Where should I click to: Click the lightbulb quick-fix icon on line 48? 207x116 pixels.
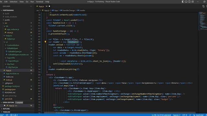point(45,42)
